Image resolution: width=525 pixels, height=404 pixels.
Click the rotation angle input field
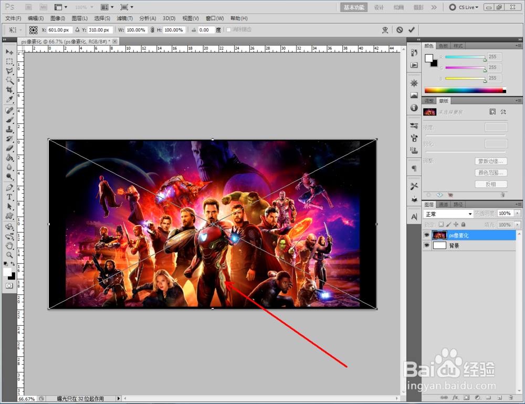(x=206, y=30)
